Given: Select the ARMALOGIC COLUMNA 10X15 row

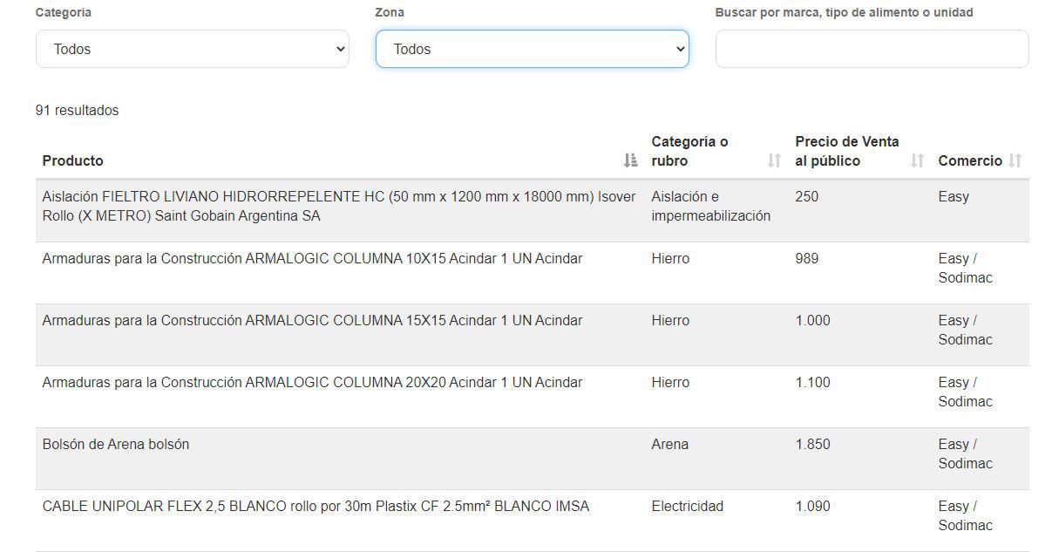Looking at the screenshot, I should [312, 258].
